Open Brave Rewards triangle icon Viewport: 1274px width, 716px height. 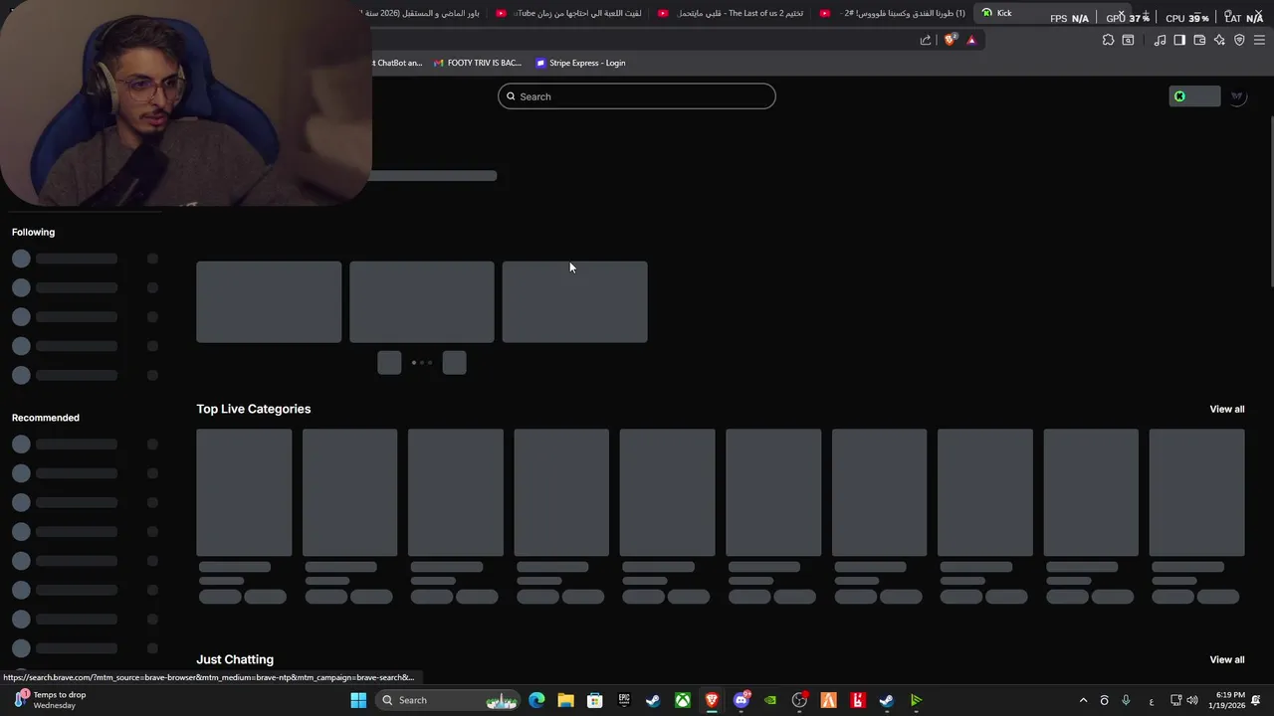[x=971, y=40]
